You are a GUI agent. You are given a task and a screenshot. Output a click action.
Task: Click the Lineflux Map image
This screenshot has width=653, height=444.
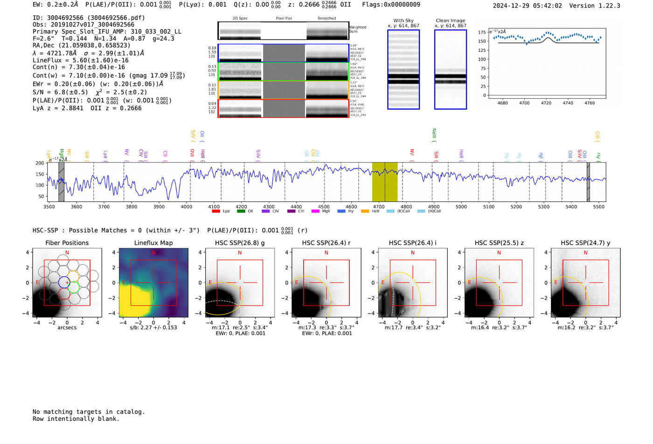pos(153,283)
